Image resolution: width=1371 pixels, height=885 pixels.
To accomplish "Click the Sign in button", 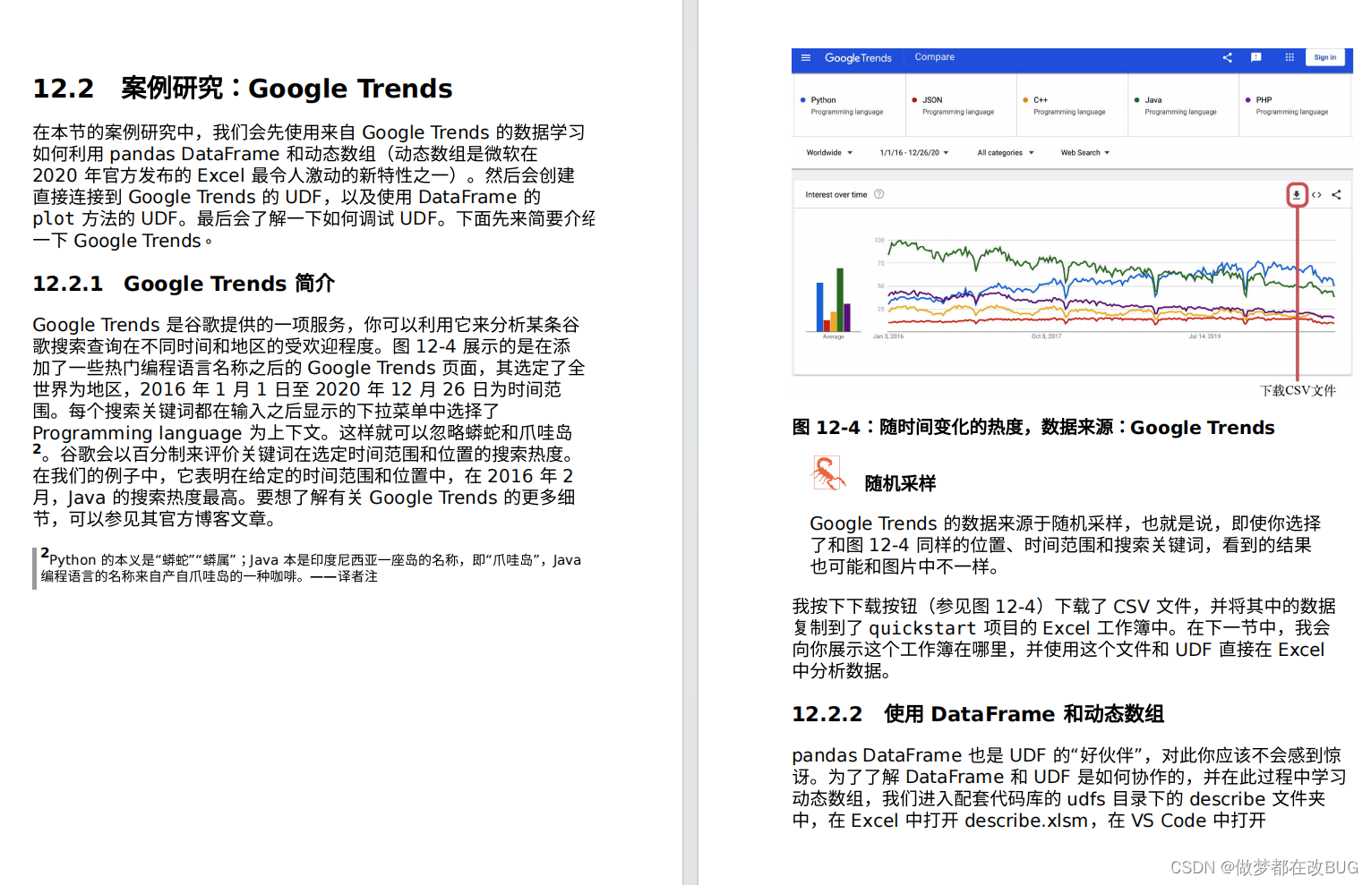I will 1324,57.
